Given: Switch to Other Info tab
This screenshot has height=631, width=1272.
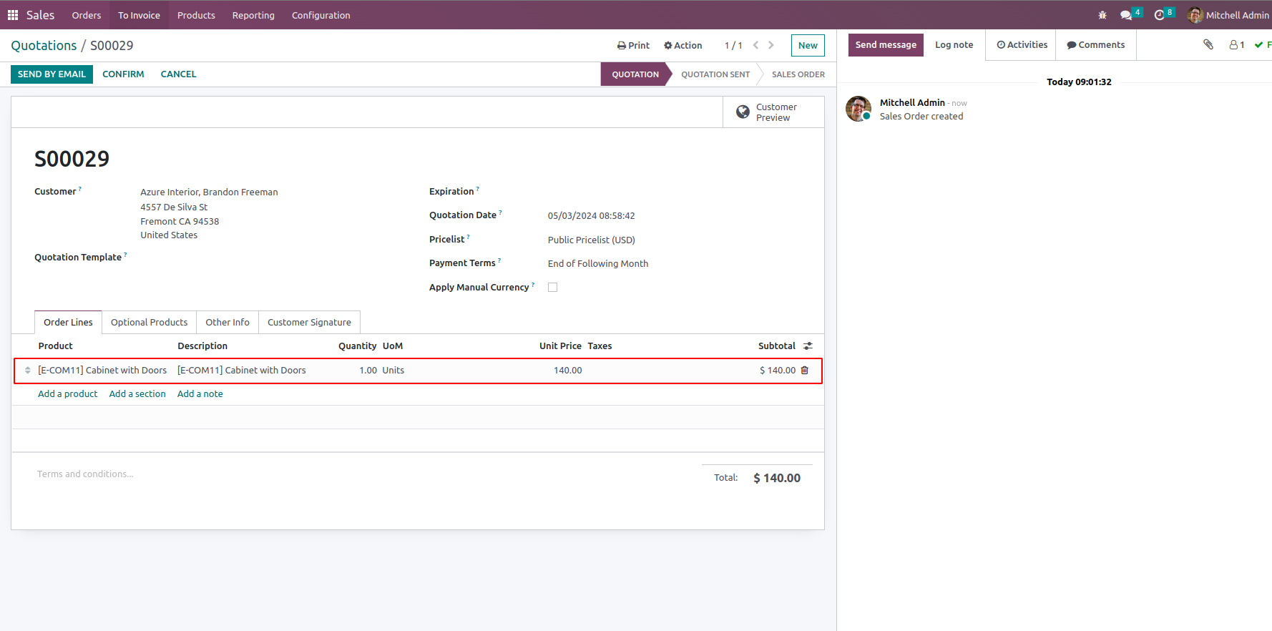Looking at the screenshot, I should [x=228, y=323].
